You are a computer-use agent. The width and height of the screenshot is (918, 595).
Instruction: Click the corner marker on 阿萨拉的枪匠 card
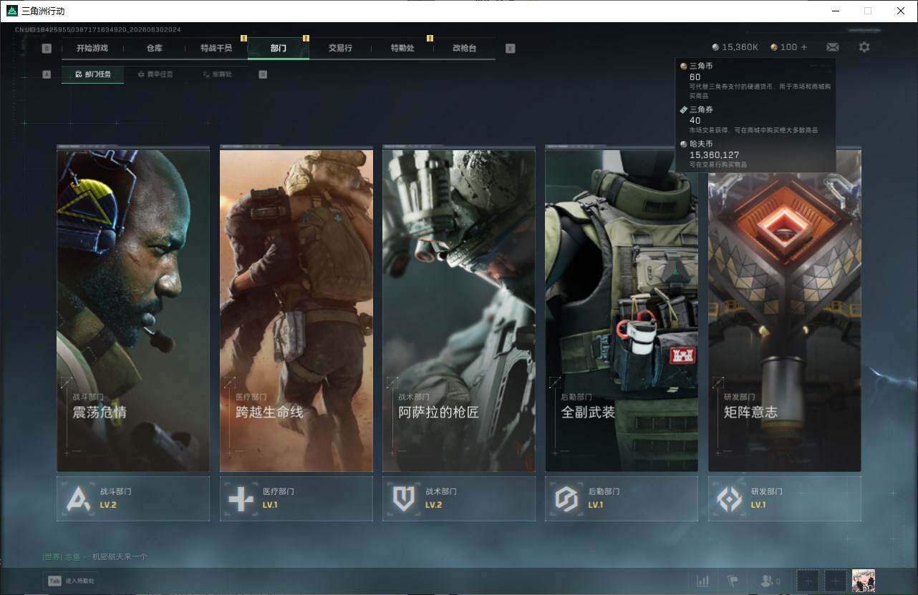392,383
